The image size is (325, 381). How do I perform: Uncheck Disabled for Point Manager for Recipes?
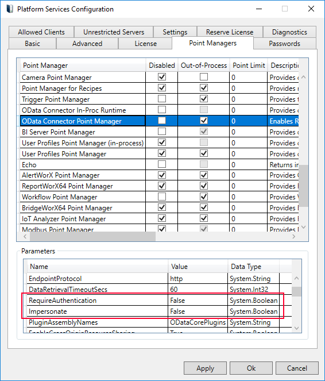[x=162, y=88]
